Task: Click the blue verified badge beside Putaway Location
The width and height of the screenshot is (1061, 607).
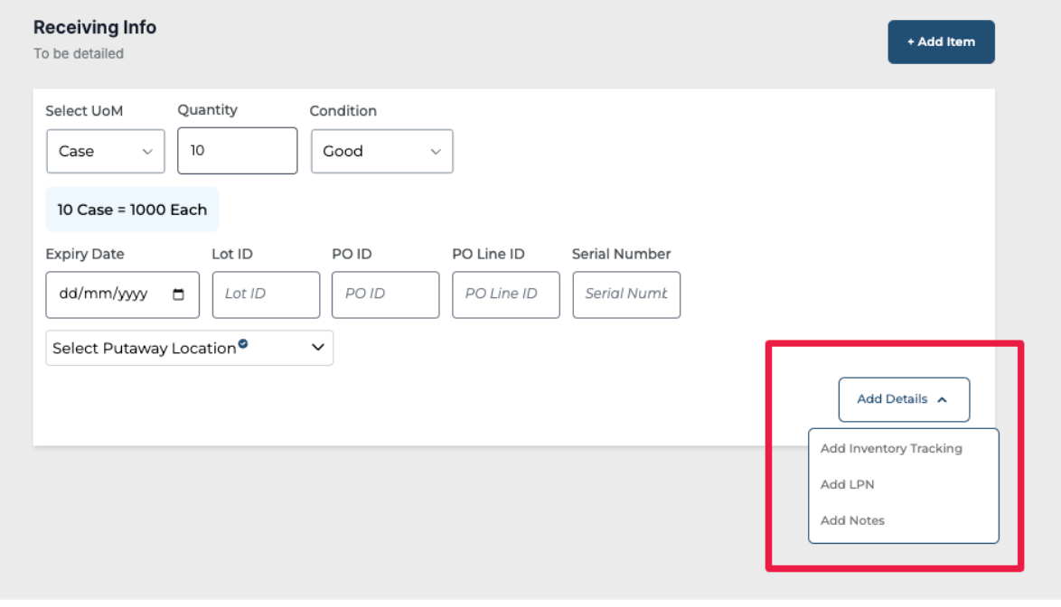Action: [243, 344]
